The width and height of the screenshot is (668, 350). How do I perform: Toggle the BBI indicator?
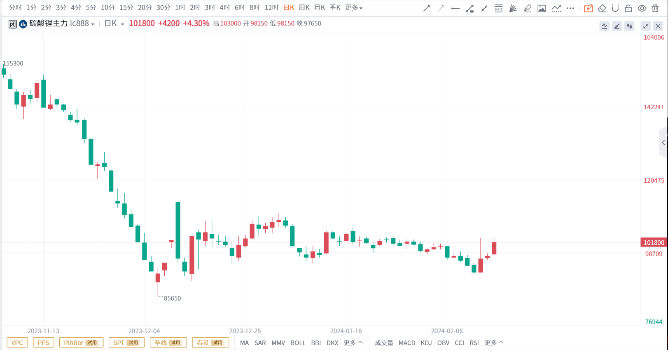click(x=316, y=343)
